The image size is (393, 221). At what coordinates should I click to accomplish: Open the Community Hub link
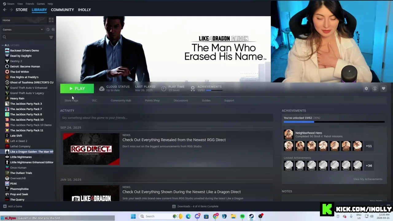point(121,100)
